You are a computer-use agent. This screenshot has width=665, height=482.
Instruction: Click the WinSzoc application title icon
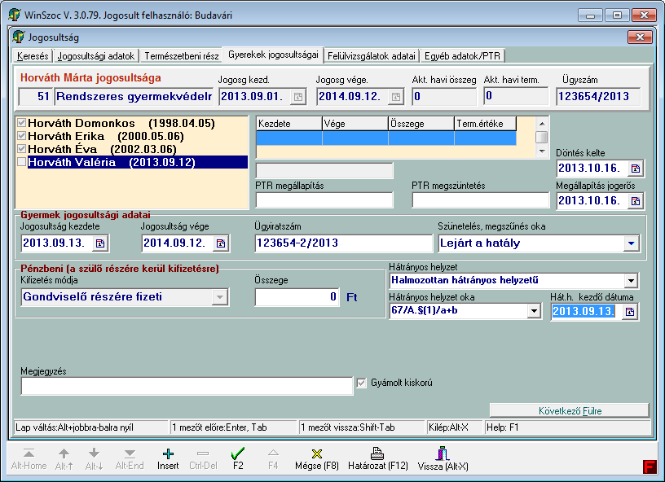15,15
